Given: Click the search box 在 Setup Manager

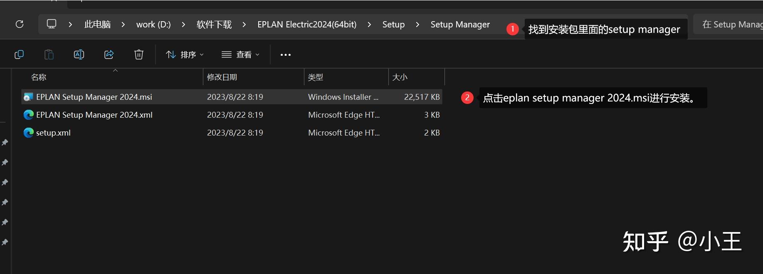Looking at the screenshot, I should [x=732, y=25].
